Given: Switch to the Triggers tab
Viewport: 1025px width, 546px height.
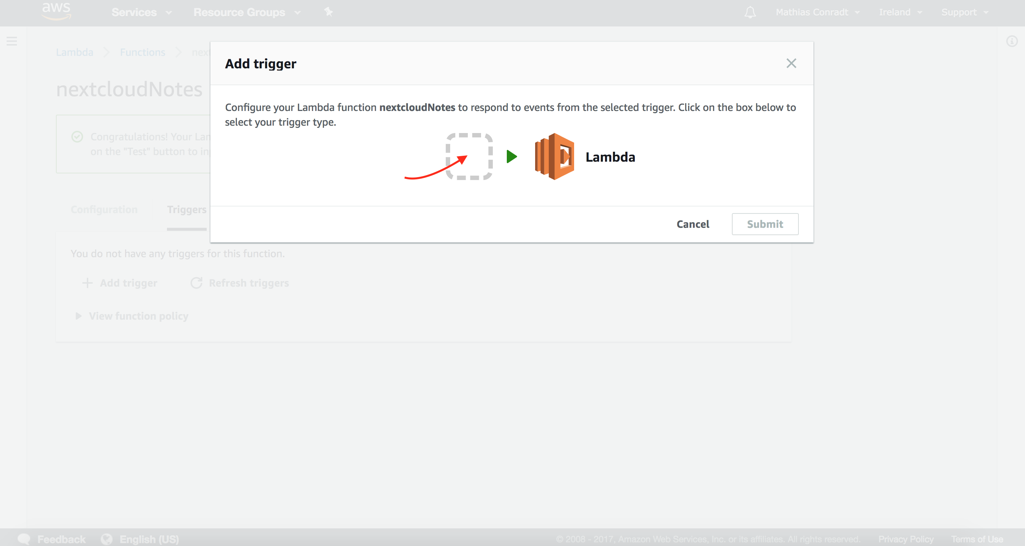Looking at the screenshot, I should [186, 209].
